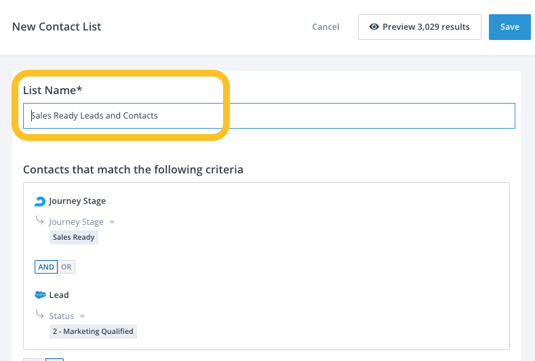
Task: Open the 2 - Marketing Qualified value tag
Action: coord(93,331)
